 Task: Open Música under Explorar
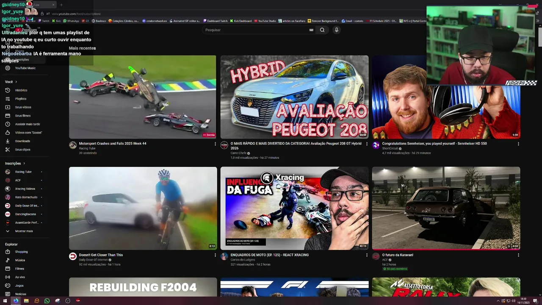click(x=20, y=260)
